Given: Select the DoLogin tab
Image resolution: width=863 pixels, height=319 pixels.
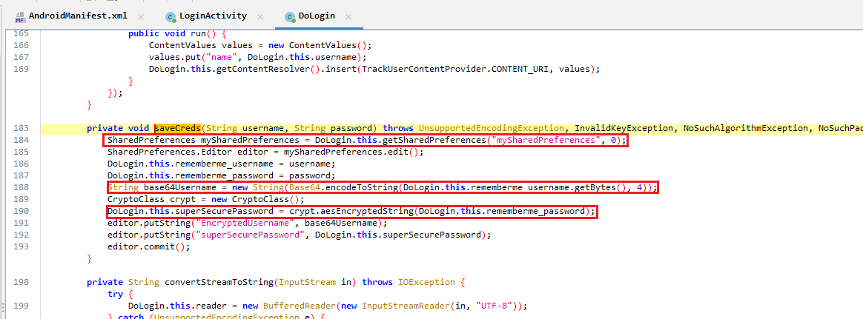Looking at the screenshot, I should [317, 16].
